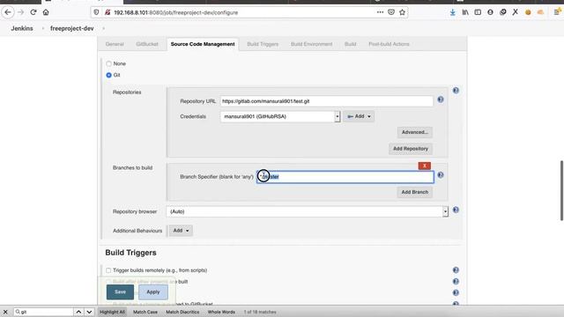Image resolution: width=564 pixels, height=317 pixels.
Task: Jump to next find match
Action: [x=89, y=312]
